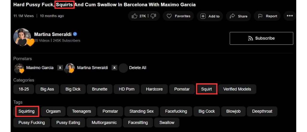Subscribe to the channel
The height and width of the screenshot is (132, 307).
(261, 38)
